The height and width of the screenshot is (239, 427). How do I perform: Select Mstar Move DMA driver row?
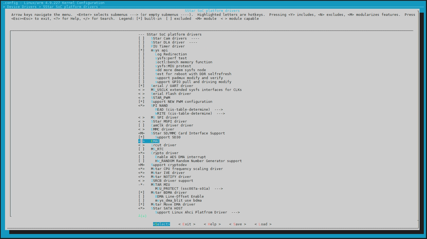click(167, 204)
